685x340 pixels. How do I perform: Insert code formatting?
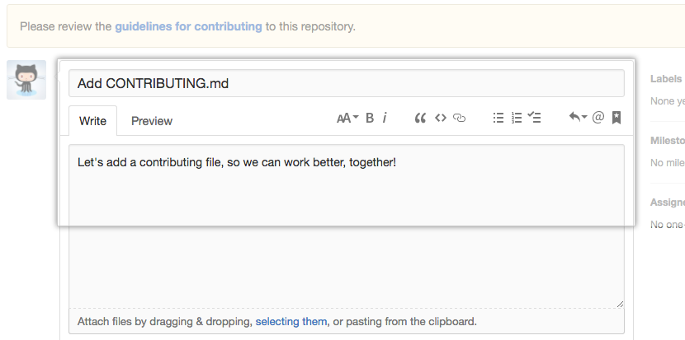tap(441, 118)
